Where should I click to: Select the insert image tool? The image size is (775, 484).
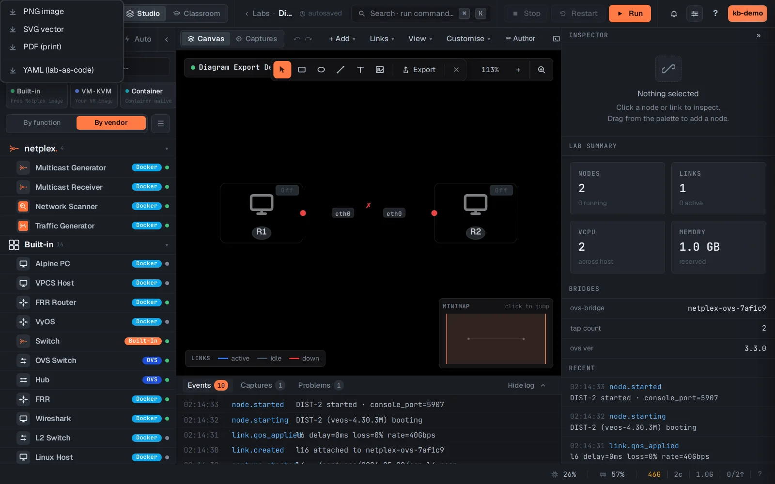[x=380, y=70]
